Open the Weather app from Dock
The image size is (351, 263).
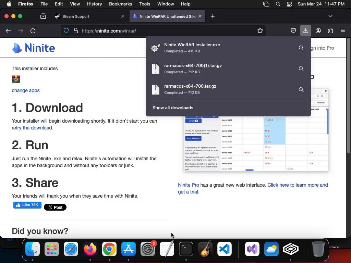coord(271,249)
